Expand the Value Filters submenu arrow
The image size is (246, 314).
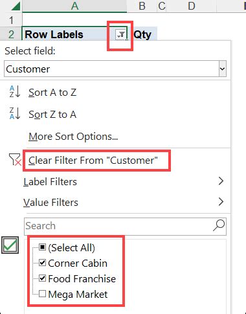221,202
